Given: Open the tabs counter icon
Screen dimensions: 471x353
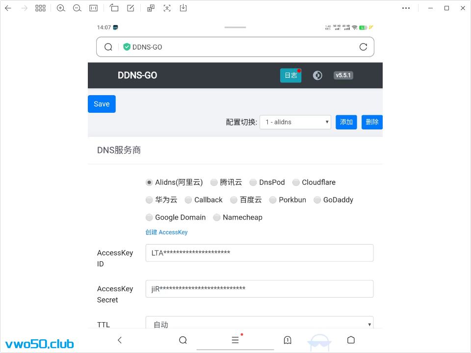Looking at the screenshot, I should [288, 340].
